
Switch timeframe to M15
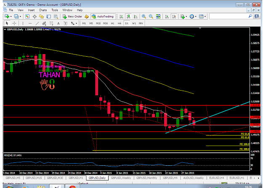coord(98,23)
